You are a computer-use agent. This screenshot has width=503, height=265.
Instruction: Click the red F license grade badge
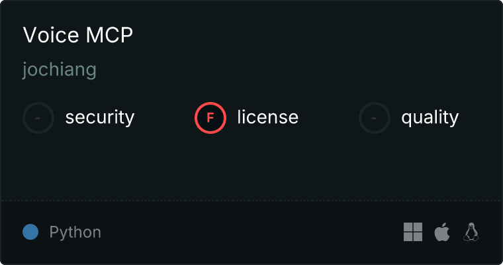point(210,118)
